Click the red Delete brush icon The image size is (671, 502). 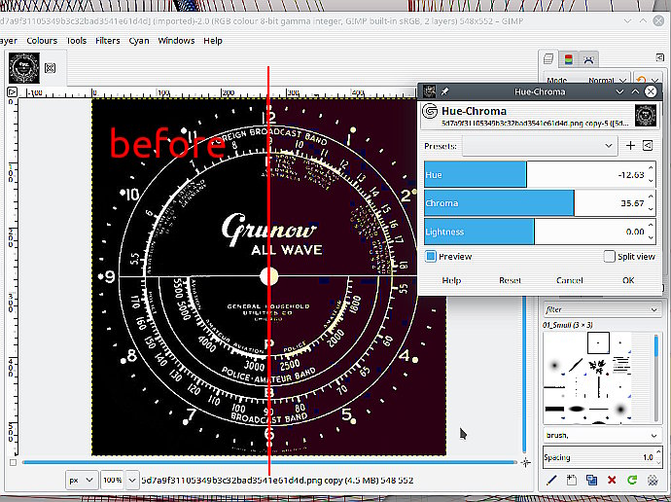612,481
